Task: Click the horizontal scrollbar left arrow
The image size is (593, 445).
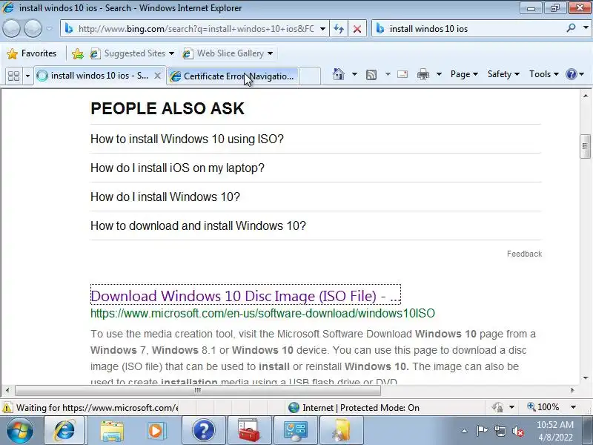Action: (x=7, y=390)
